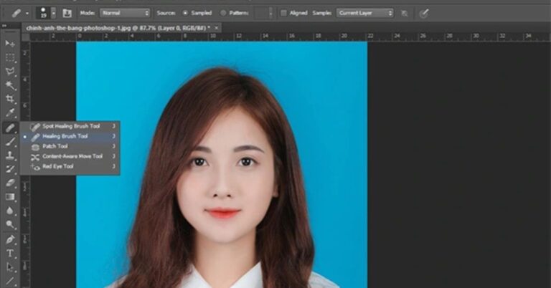Select the Rectangular Marquee tool

tap(11, 58)
